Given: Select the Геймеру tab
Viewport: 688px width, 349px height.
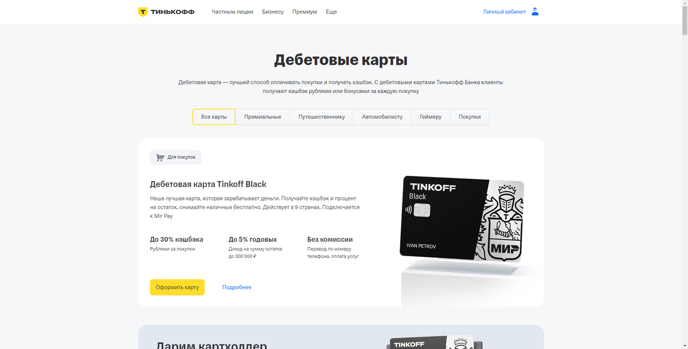Looking at the screenshot, I should [x=431, y=116].
